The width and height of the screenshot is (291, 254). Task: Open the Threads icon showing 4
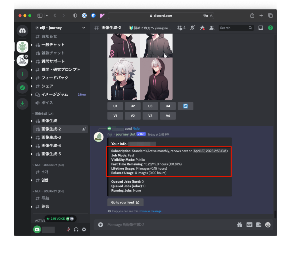point(181,28)
